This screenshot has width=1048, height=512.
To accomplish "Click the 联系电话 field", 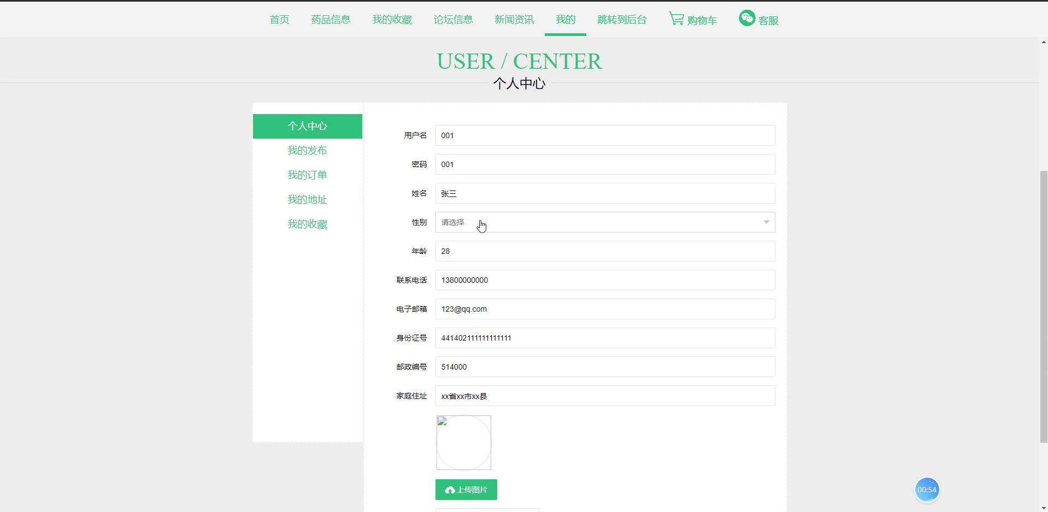I will 605,280.
